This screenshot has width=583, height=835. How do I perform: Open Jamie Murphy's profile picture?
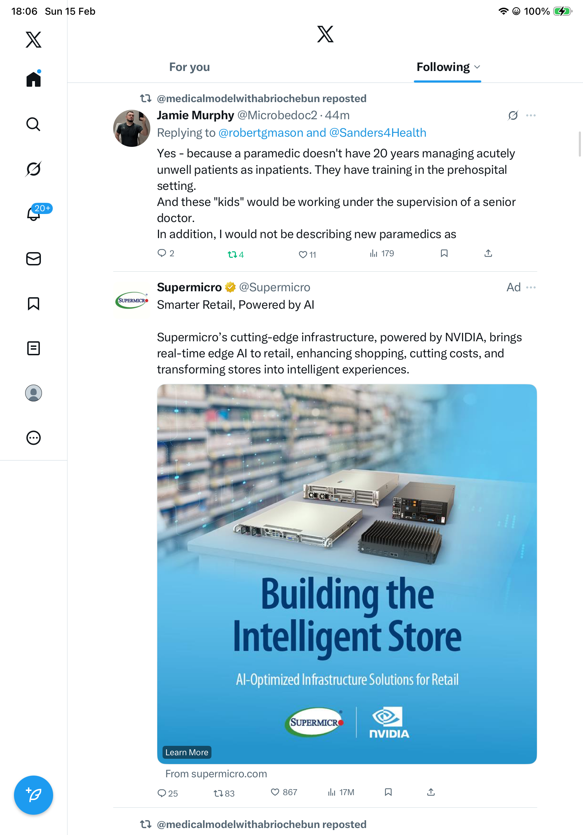tap(131, 128)
